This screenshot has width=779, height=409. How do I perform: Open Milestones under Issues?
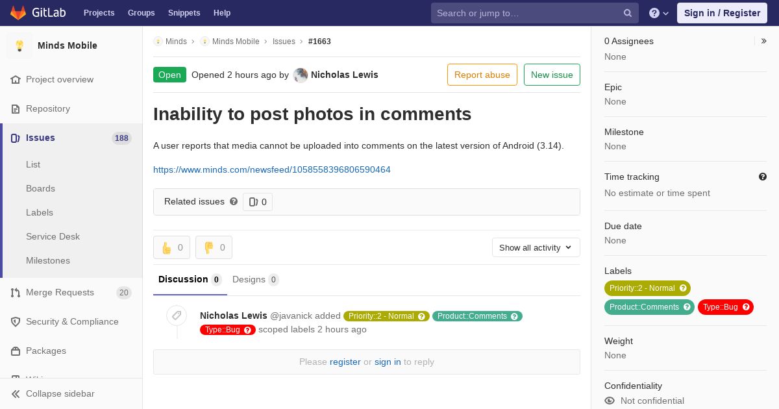pos(48,261)
